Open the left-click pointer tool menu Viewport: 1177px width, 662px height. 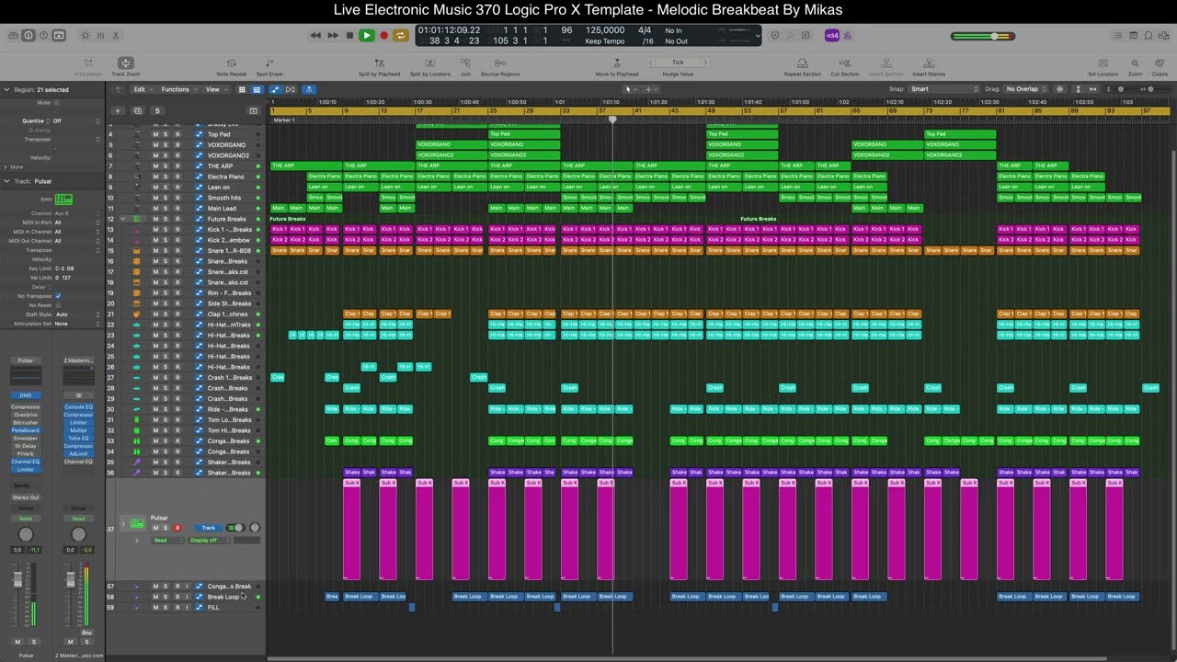point(631,89)
